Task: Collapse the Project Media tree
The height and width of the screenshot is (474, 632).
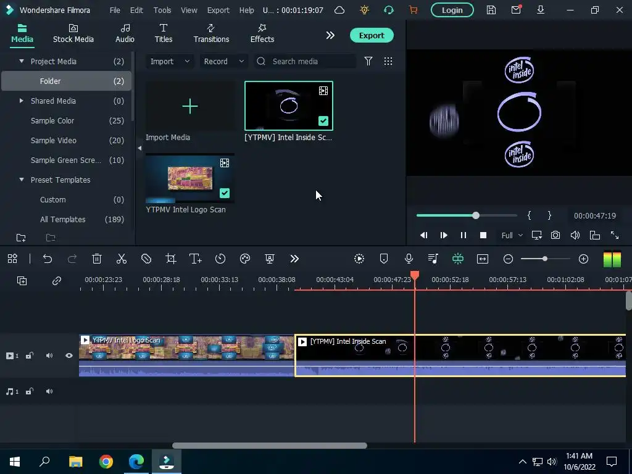Action: pos(22,61)
